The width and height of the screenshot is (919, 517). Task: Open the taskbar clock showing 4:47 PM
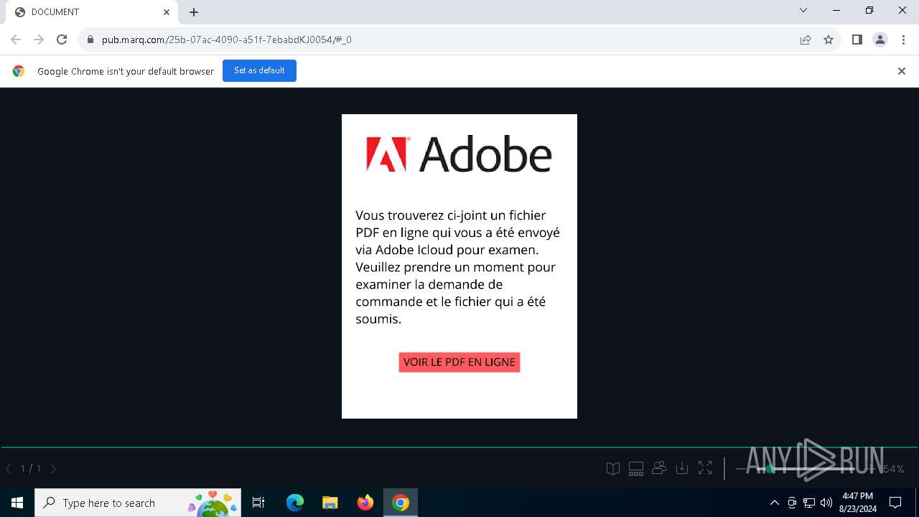coord(857,503)
